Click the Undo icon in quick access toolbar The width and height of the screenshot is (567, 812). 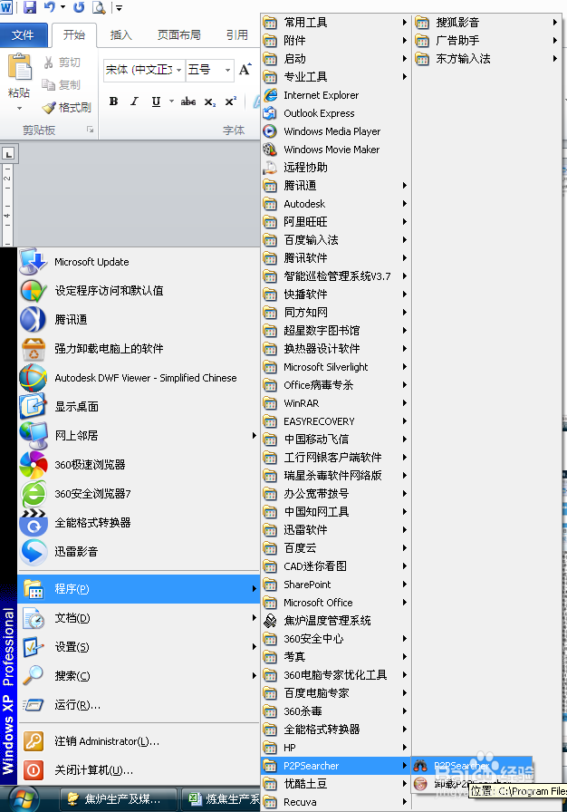pos(49,7)
